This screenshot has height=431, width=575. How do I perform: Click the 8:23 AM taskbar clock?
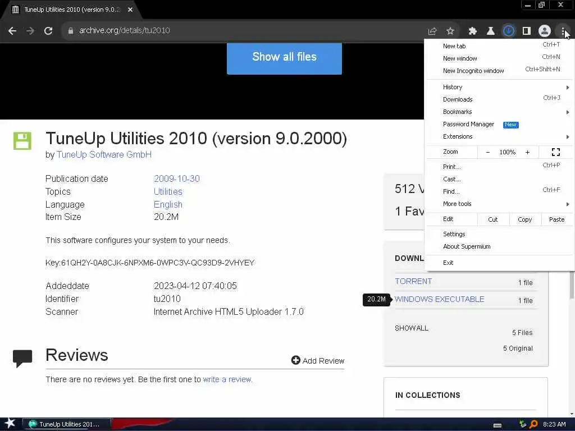[554, 424]
